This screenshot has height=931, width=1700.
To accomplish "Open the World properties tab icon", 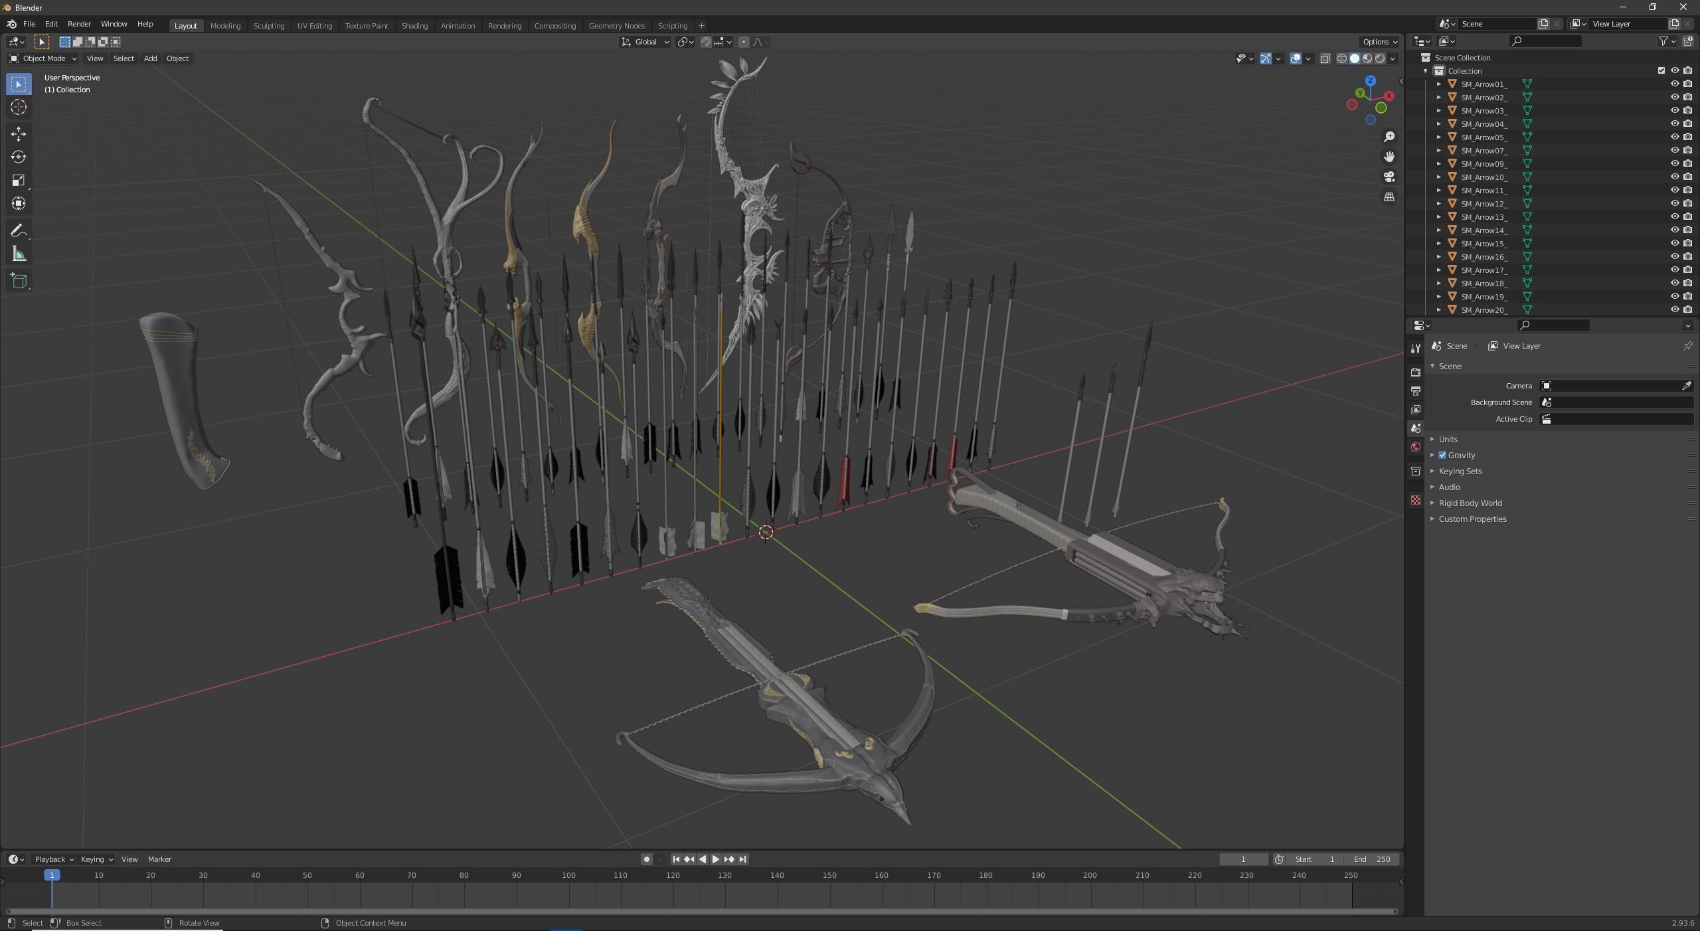I will (1415, 447).
